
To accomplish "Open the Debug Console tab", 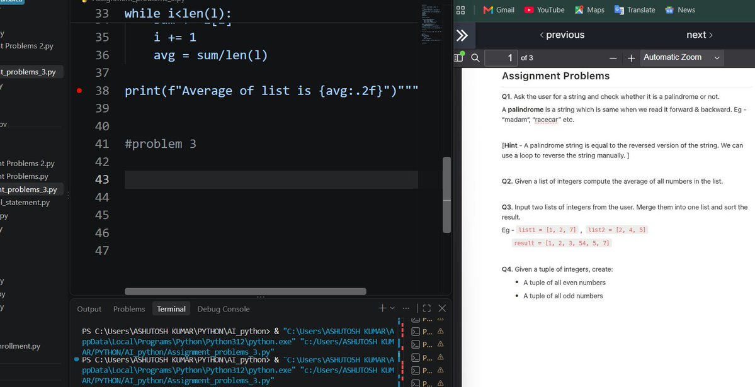I will (224, 309).
